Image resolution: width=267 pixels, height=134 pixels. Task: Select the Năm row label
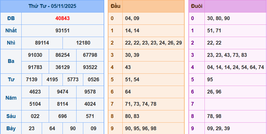pos(11,98)
